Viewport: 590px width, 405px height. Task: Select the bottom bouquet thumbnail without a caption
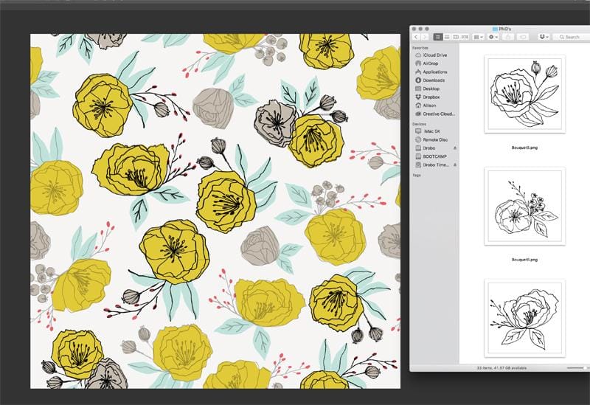(x=524, y=318)
